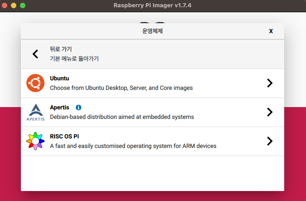The width and height of the screenshot is (306, 201).
Task: Click 'Choose from Ubuntu Desktop, Server' description
Action: click(121, 88)
